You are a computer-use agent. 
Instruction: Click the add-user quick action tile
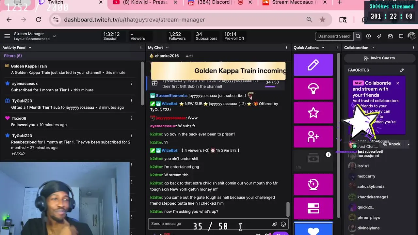point(313,136)
